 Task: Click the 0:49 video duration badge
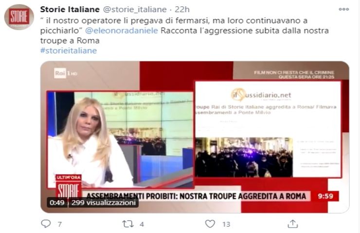click(x=57, y=203)
